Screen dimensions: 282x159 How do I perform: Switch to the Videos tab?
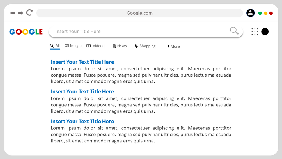pyautogui.click(x=95, y=46)
